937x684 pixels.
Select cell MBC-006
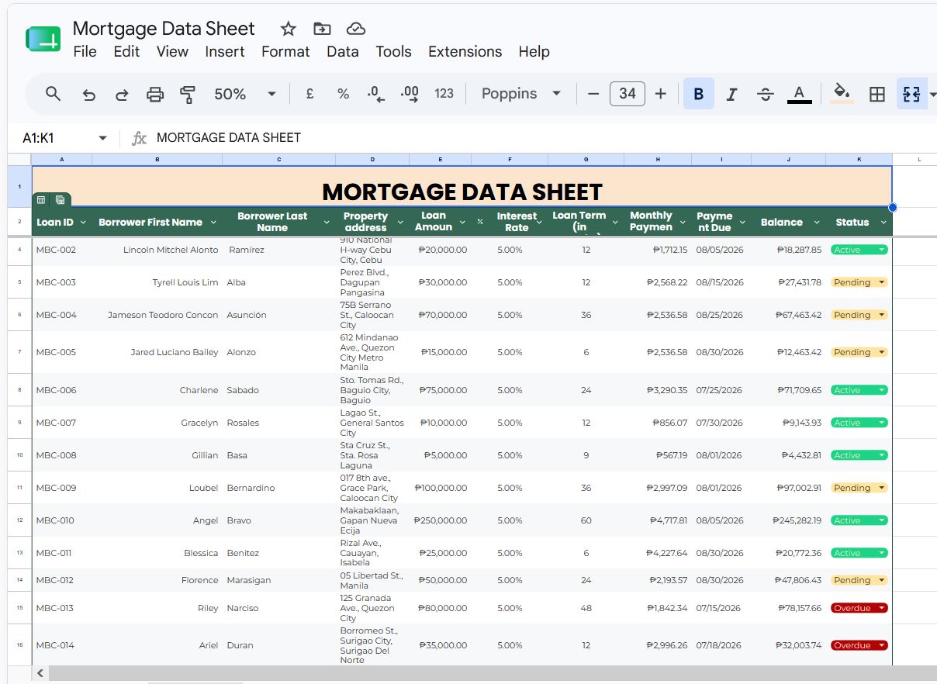pos(62,390)
